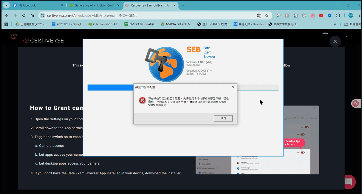Screen dimensions: 362x194
Task: Click the stacked-windows extension icon
Action: pos(279,15)
